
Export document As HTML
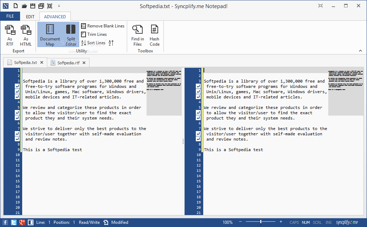tap(26, 35)
